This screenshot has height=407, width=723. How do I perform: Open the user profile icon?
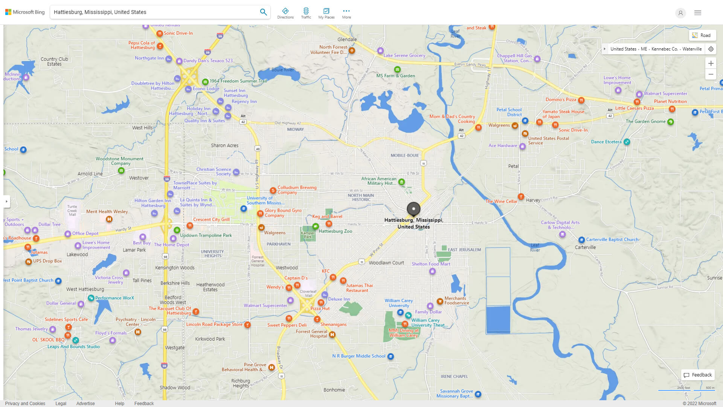pyautogui.click(x=680, y=13)
